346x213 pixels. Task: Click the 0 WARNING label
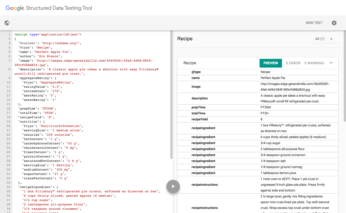pyautogui.click(x=314, y=63)
